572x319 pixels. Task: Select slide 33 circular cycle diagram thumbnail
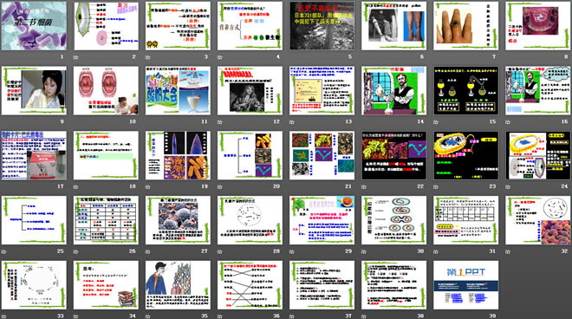click(34, 285)
